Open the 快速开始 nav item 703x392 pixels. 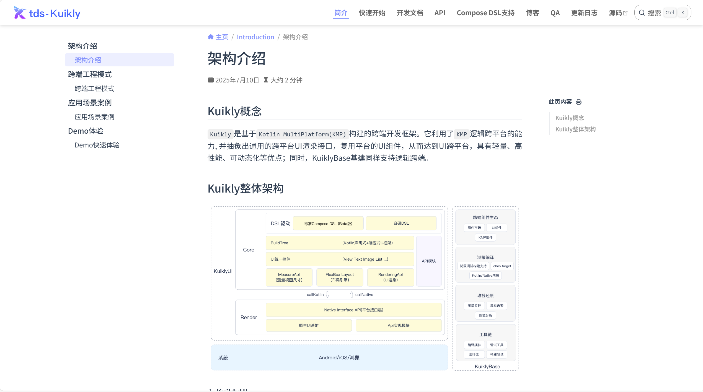[x=372, y=13]
